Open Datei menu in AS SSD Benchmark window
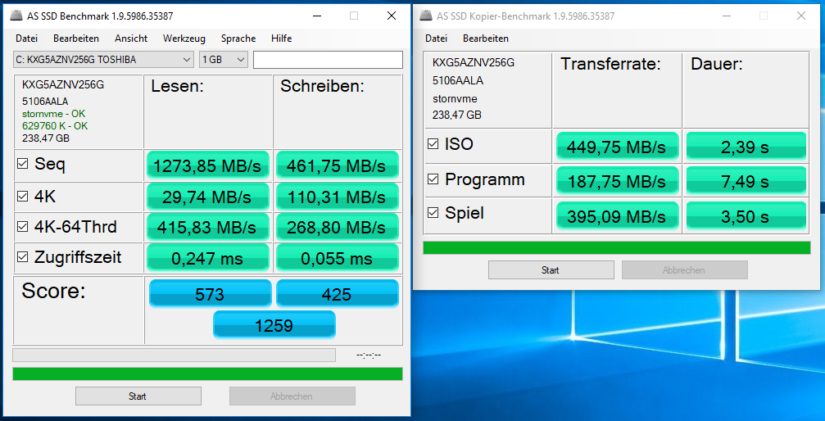The image size is (825, 421). pyautogui.click(x=27, y=38)
